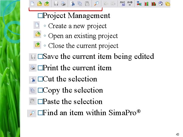Click the Open an existing project text
This screenshot has width=183, height=137.
83,36
